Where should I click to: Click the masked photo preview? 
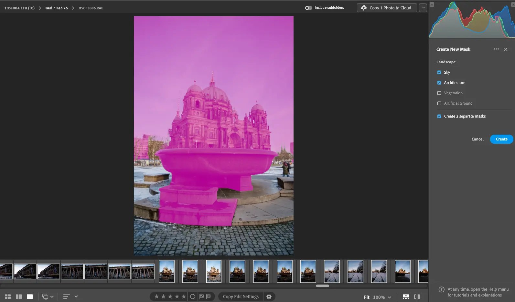click(x=214, y=136)
